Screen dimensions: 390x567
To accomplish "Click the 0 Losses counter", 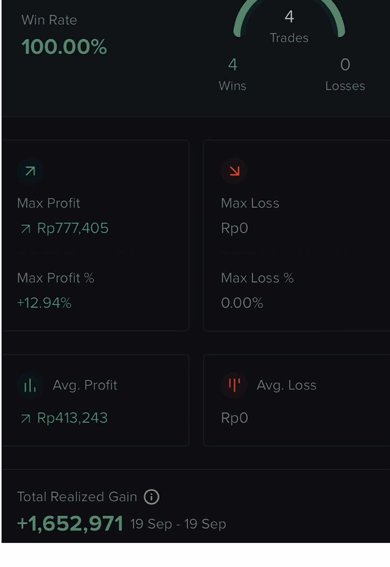I will pos(345,74).
